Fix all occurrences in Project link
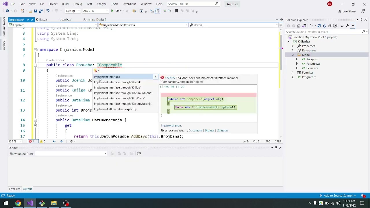This screenshot has width=370, height=208. [x=210, y=131]
